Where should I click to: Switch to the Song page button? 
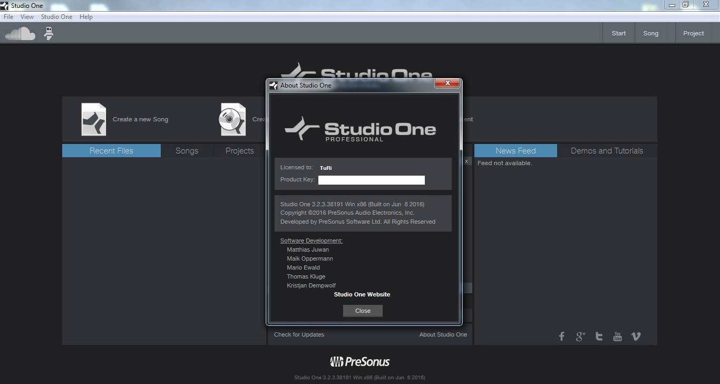pos(650,33)
